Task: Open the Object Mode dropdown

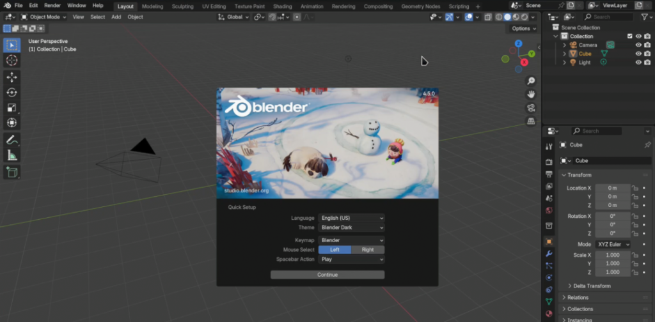Action: [x=43, y=17]
